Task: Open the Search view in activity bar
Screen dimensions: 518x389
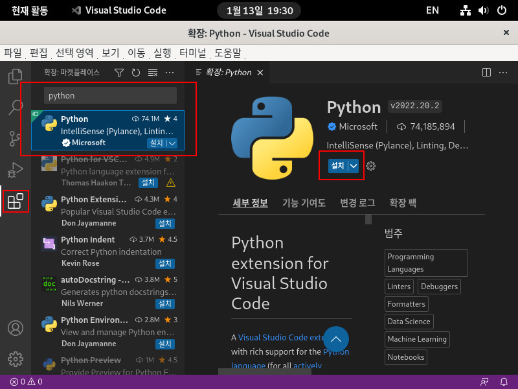Action: pyautogui.click(x=15, y=108)
